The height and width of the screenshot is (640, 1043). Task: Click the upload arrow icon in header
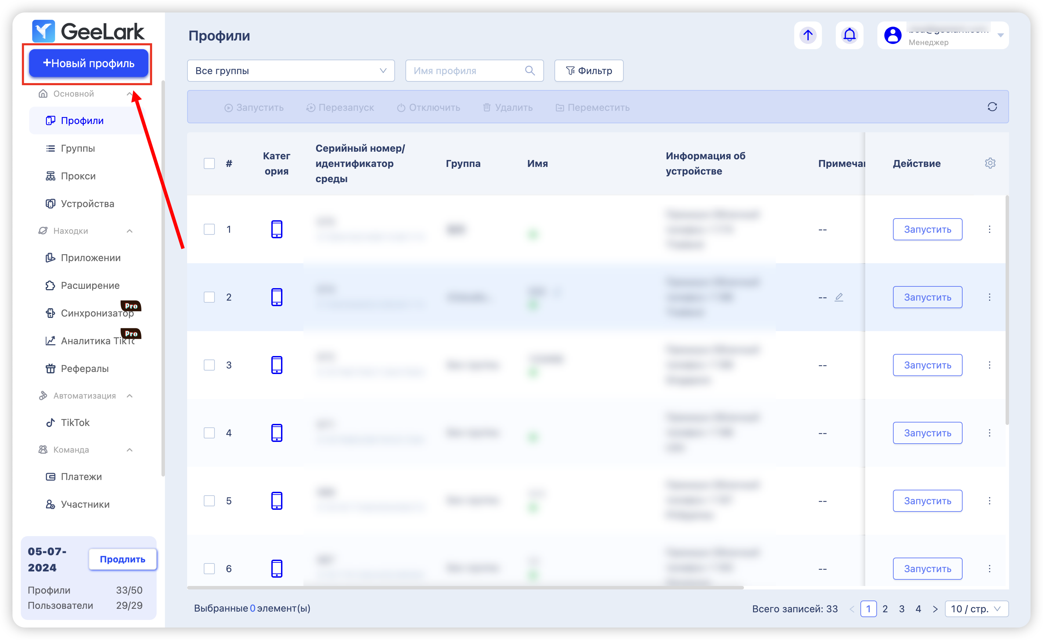tap(808, 35)
